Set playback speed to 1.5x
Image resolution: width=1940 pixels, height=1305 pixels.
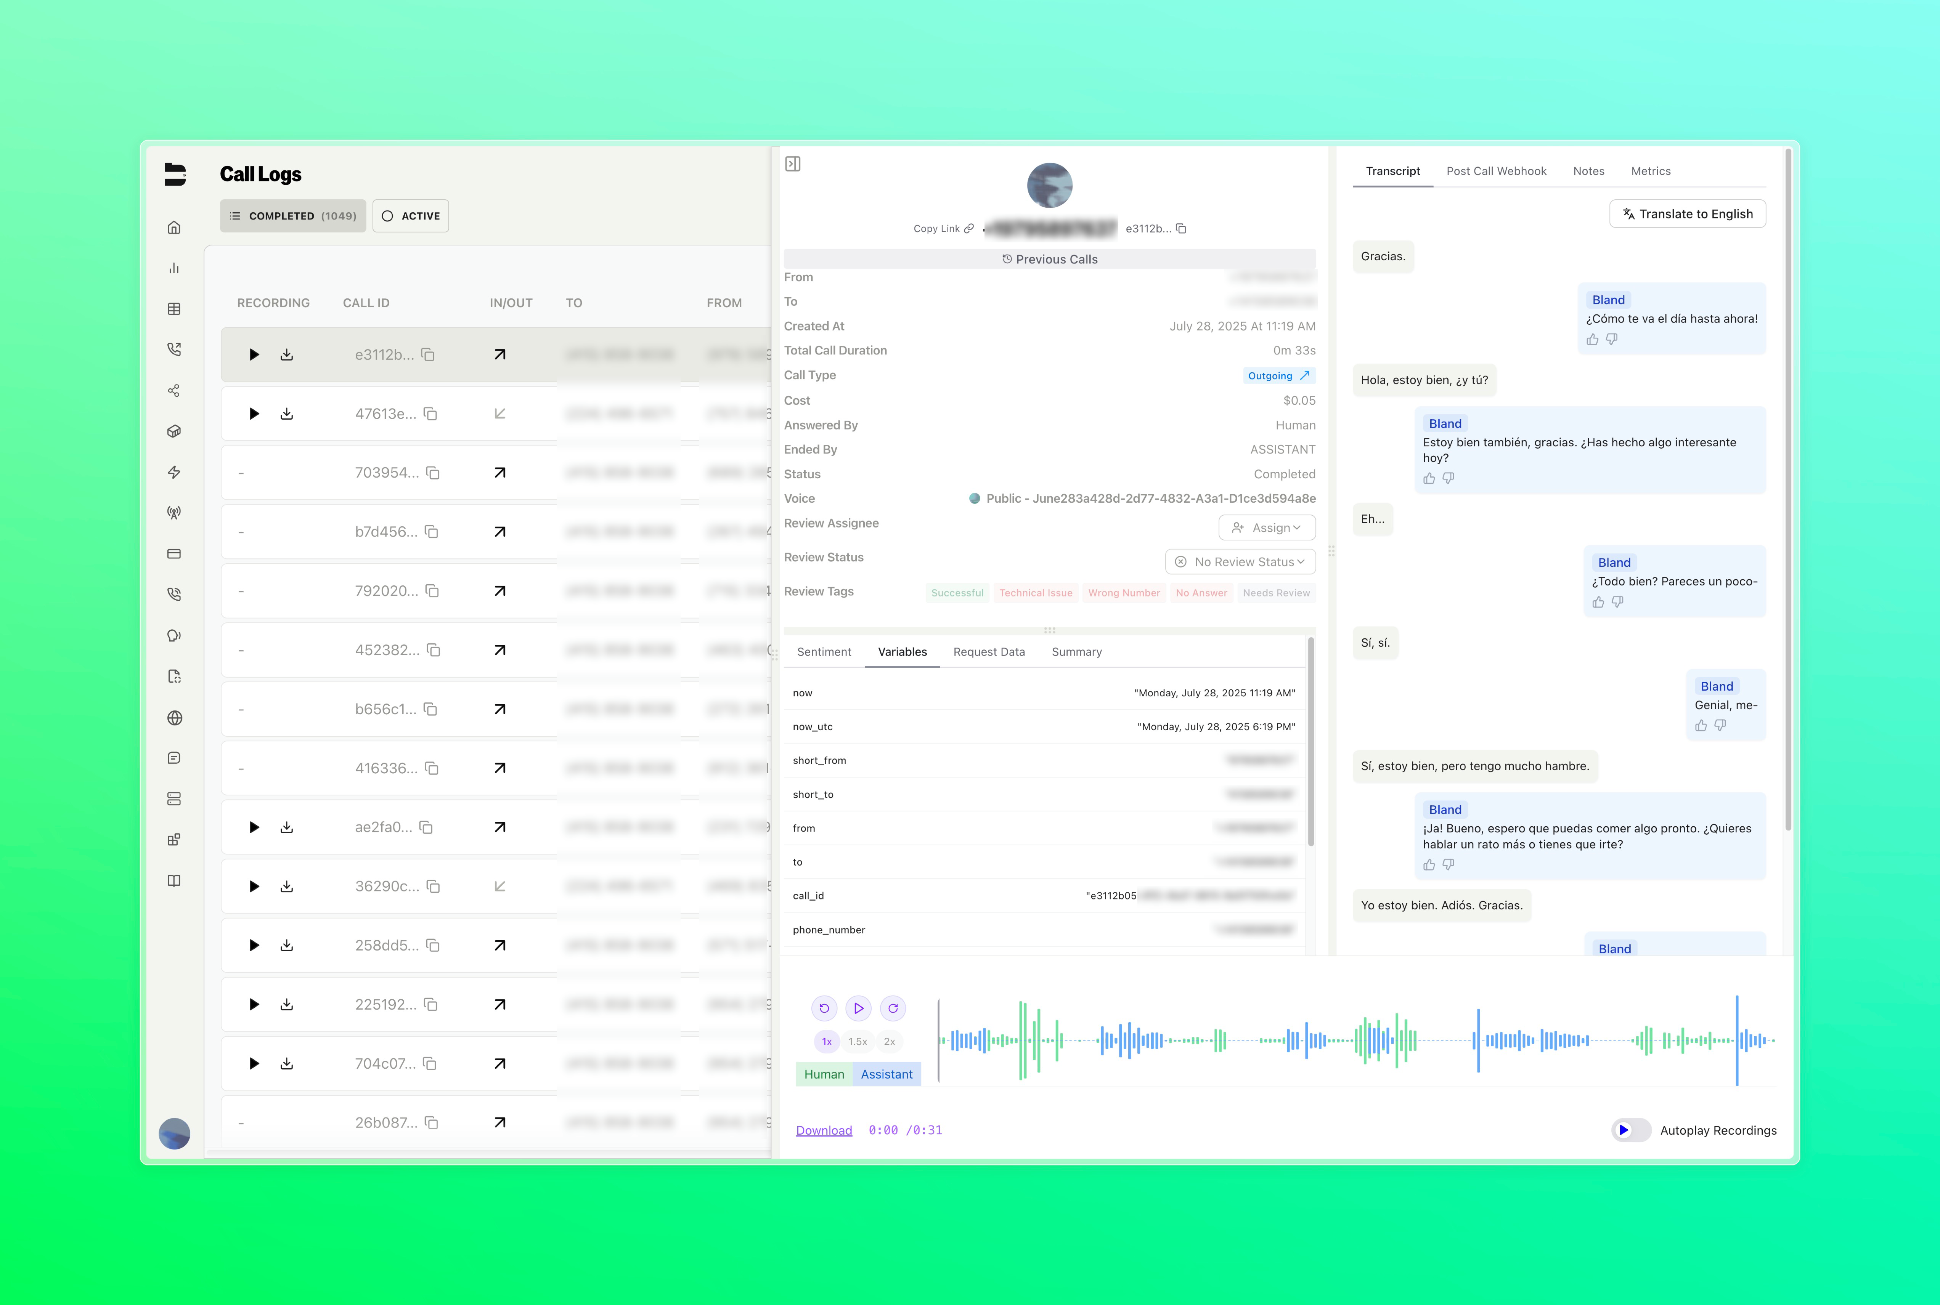[x=858, y=1041]
